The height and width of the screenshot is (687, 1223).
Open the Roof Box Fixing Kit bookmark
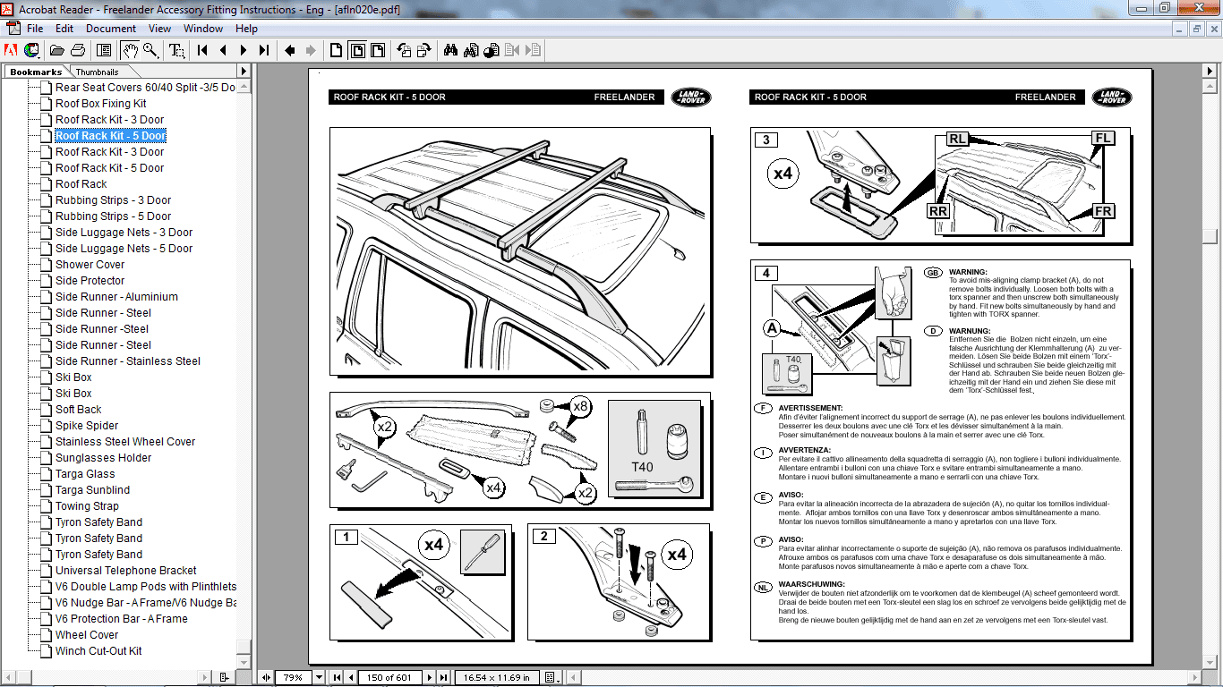click(100, 104)
